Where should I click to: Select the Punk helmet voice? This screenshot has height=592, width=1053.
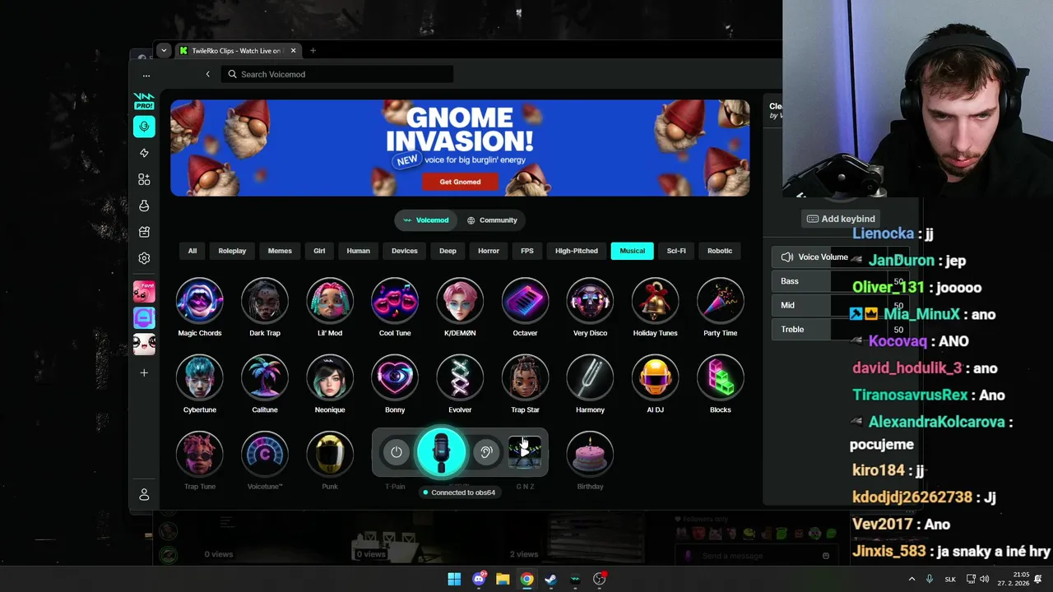click(330, 454)
